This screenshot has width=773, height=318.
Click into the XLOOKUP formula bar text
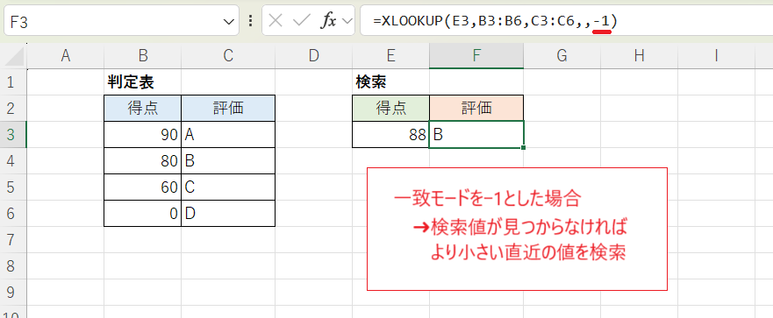496,21
